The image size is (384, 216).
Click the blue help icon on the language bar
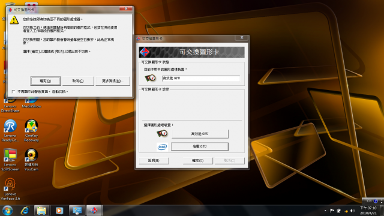coord(376,201)
